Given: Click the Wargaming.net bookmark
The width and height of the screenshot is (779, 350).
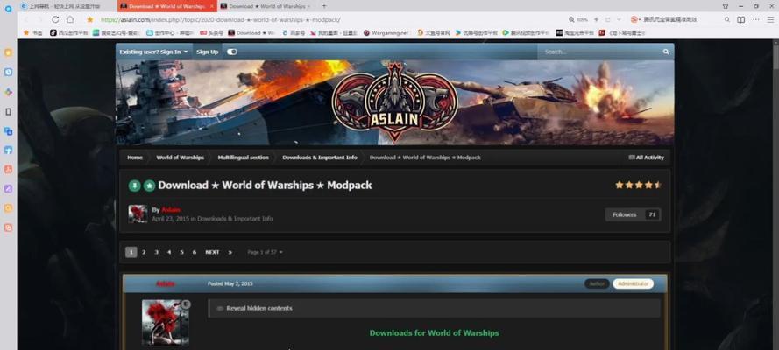Looking at the screenshot, I should 386,32.
